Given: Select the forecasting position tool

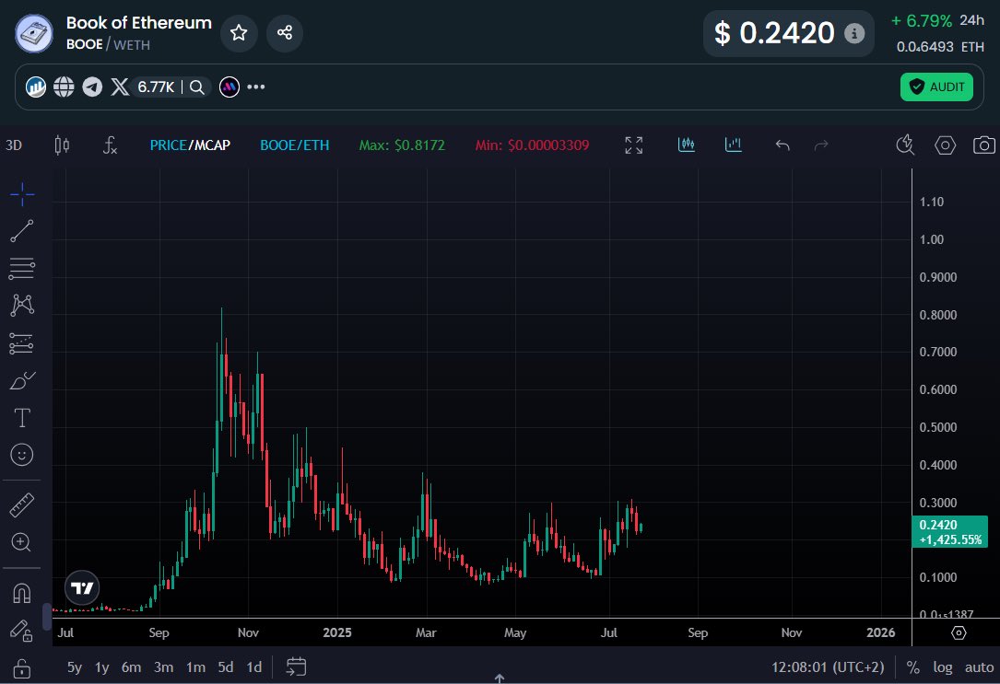Looking at the screenshot, I should pyautogui.click(x=22, y=343).
